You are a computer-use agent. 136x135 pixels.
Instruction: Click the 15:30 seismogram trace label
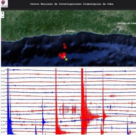click(3, 82)
